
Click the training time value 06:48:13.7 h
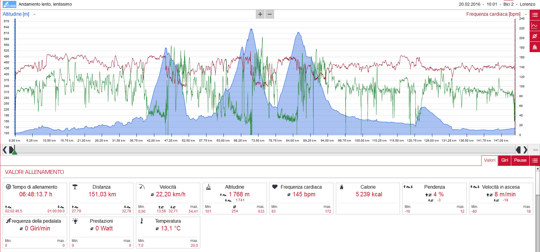36,195
